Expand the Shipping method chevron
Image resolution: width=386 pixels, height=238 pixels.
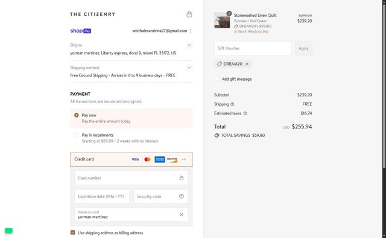point(189,67)
